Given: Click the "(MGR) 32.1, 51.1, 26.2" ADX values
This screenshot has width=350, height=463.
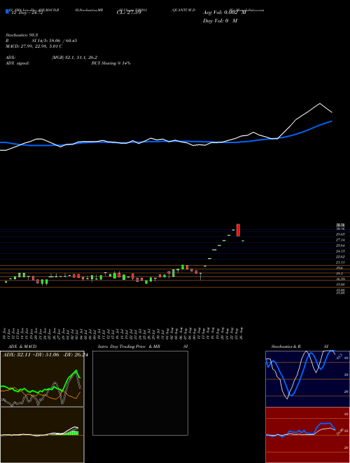Looking at the screenshot, I should (x=74, y=58).
